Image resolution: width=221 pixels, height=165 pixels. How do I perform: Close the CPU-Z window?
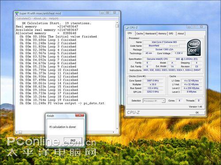pyautogui.click(x=202, y=27)
